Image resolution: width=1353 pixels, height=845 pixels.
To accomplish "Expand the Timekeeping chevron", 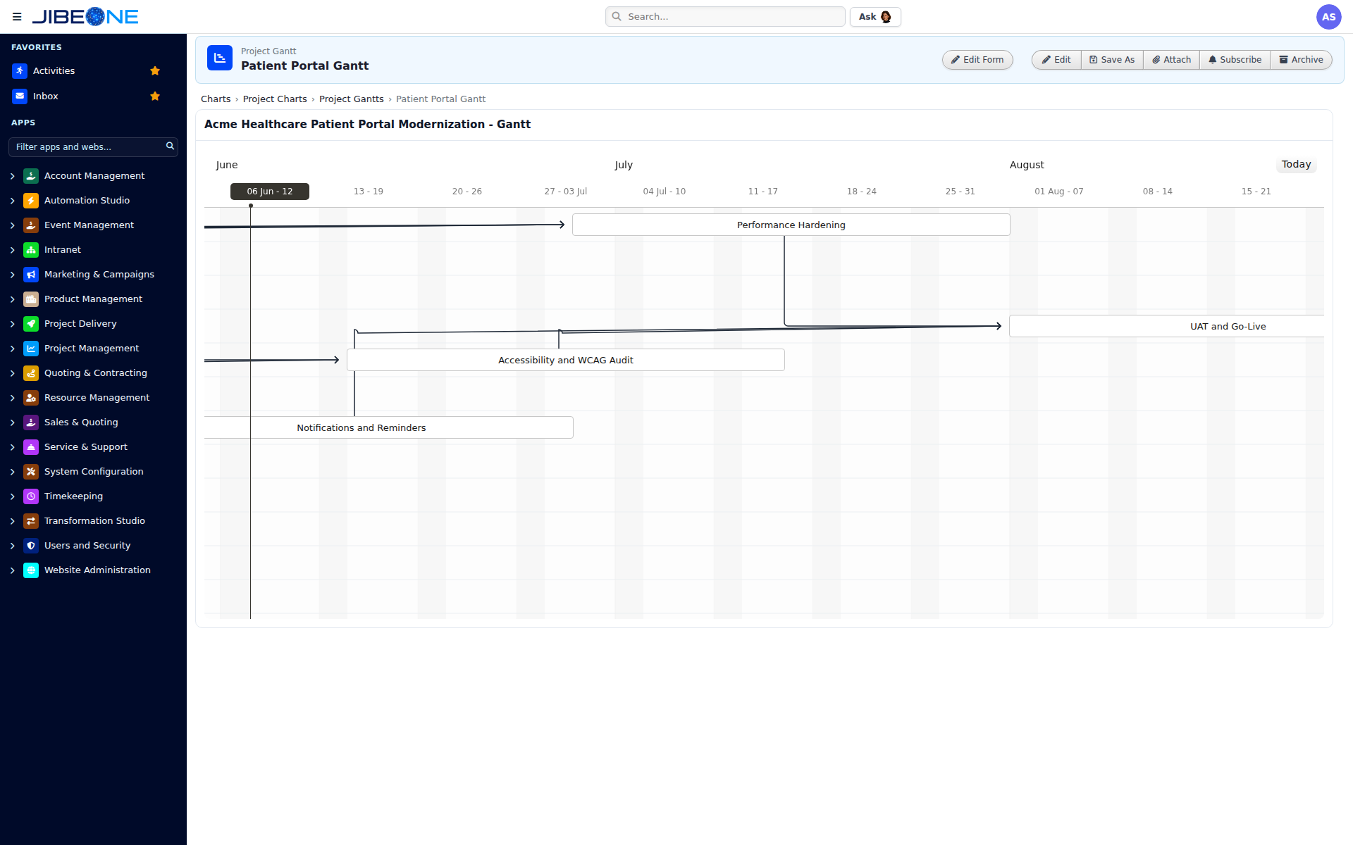I will 12,496.
